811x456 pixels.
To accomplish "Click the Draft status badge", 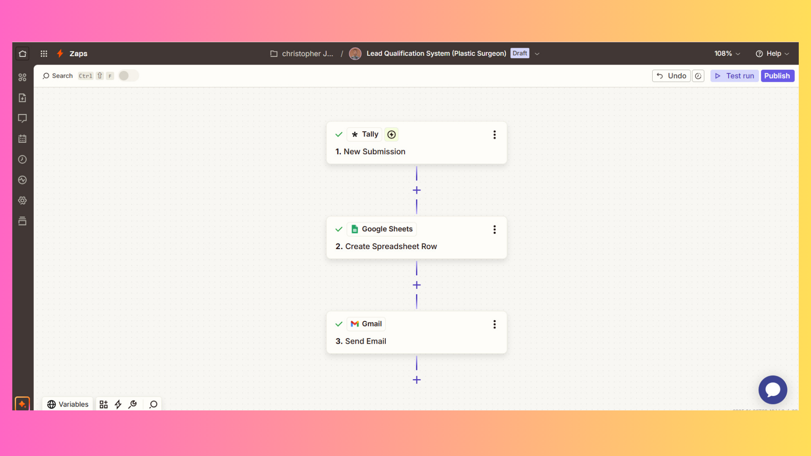I will [520, 53].
